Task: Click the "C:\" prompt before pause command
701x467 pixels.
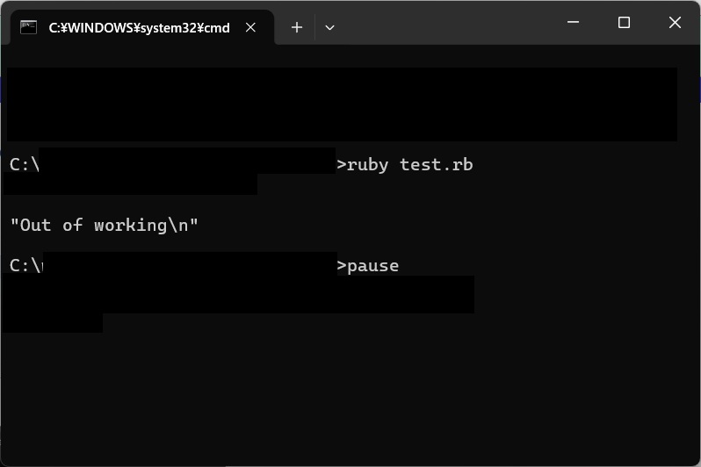Action: (24, 265)
